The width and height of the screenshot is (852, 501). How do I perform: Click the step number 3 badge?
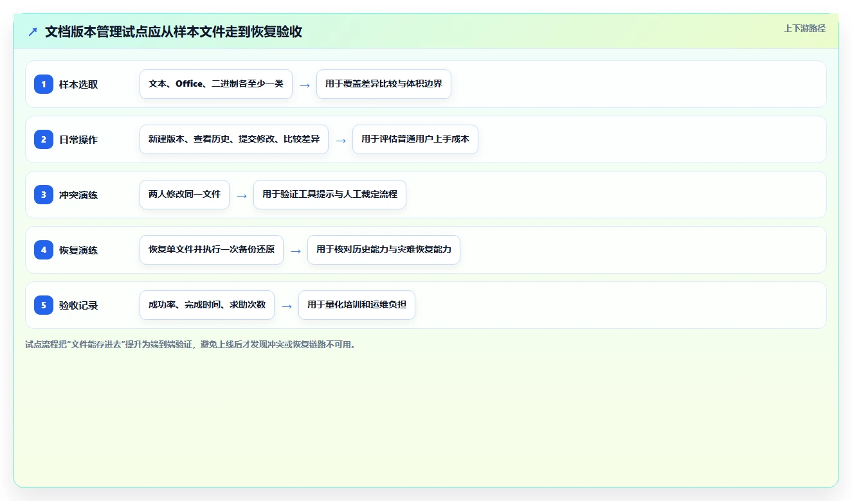44,195
